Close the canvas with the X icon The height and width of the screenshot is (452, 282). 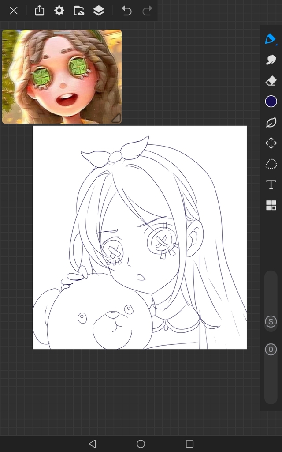pyautogui.click(x=14, y=11)
